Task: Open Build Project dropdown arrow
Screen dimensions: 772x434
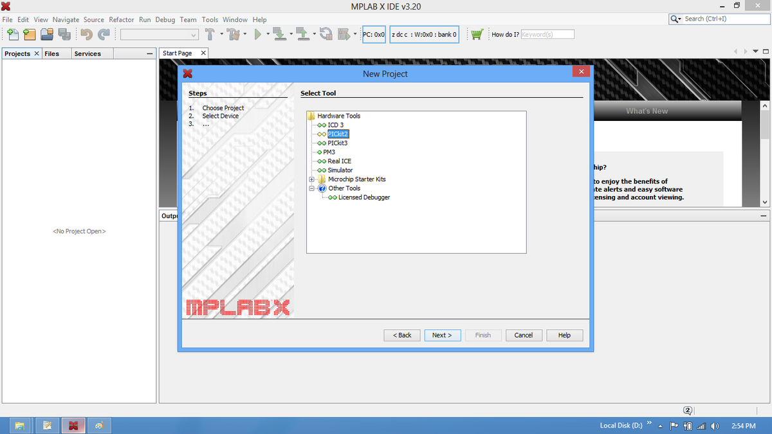Action: click(x=221, y=34)
